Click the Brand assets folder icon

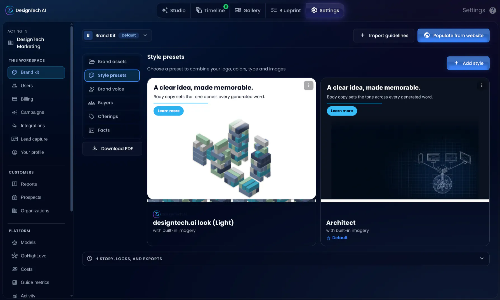[91, 62]
